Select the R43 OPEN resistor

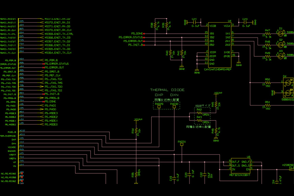click(200, 120)
